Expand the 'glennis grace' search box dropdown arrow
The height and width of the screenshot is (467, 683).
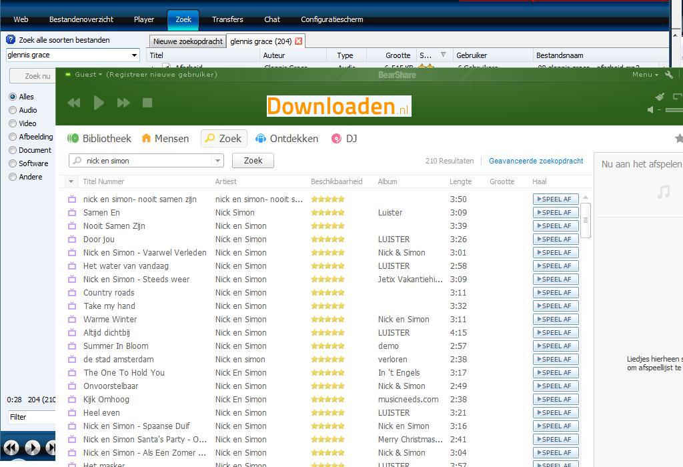click(134, 55)
